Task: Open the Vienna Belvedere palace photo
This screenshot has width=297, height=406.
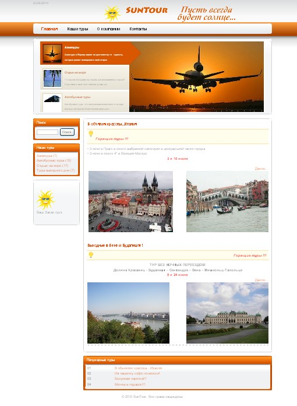Action: [x=227, y=313]
